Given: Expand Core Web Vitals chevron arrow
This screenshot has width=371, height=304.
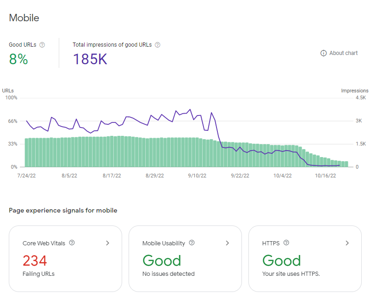Looking at the screenshot, I should (108, 243).
